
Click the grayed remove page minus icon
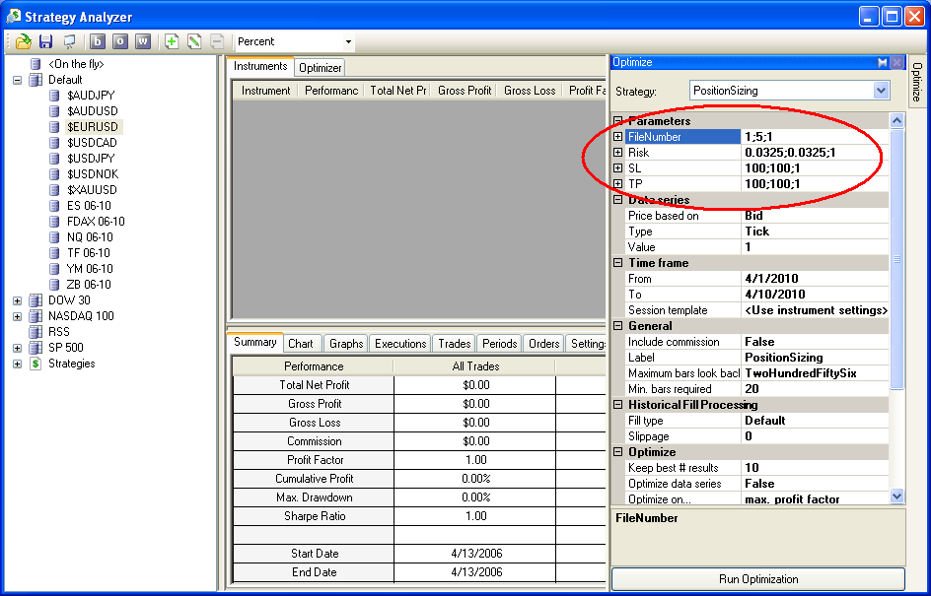pos(217,41)
